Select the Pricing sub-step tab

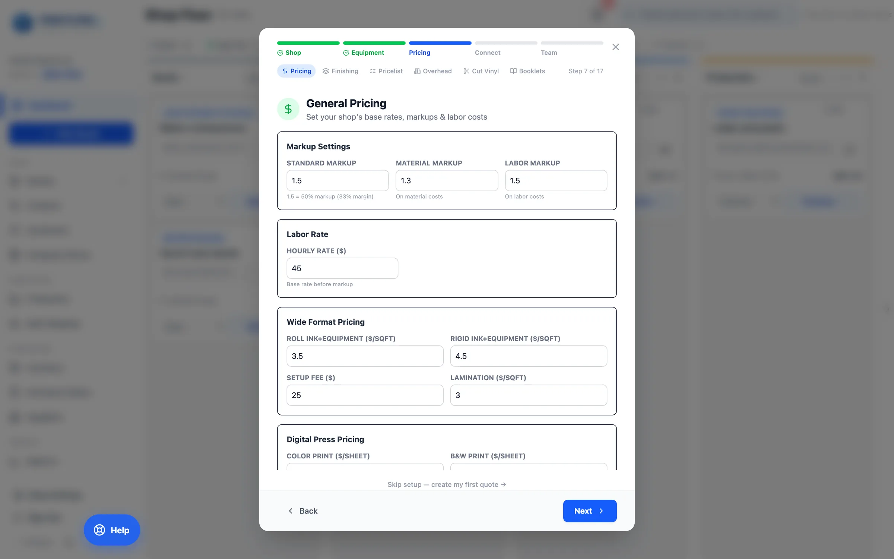(296, 71)
